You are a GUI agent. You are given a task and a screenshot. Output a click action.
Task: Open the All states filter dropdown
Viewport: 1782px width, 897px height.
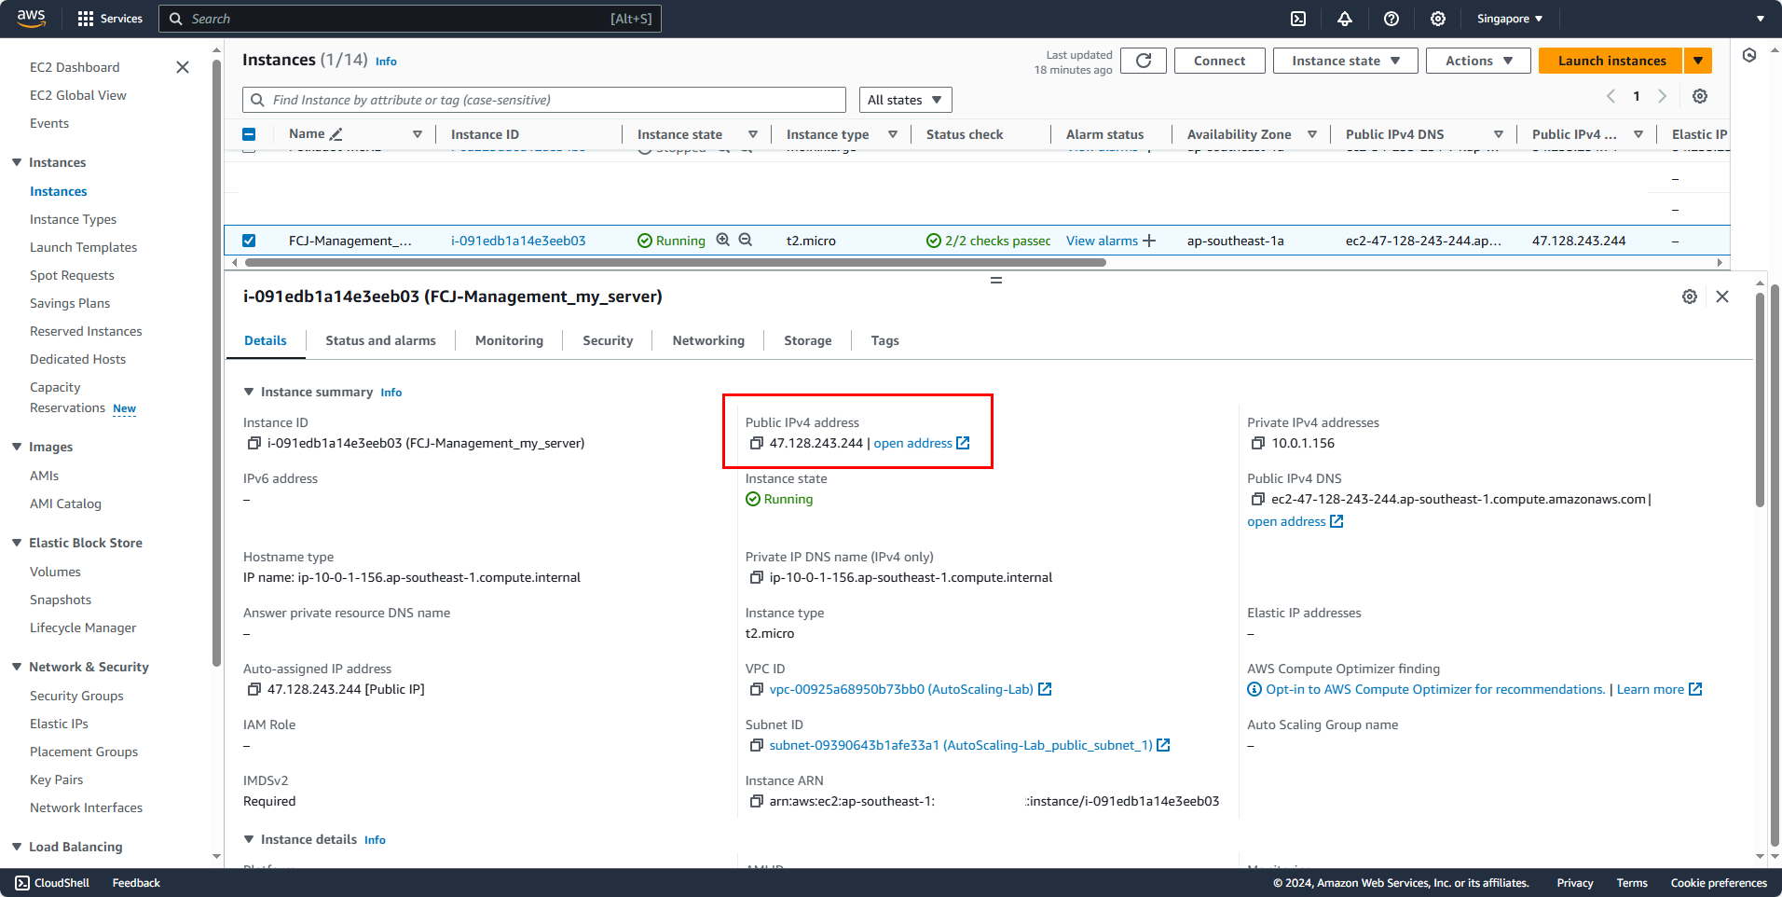tap(903, 99)
